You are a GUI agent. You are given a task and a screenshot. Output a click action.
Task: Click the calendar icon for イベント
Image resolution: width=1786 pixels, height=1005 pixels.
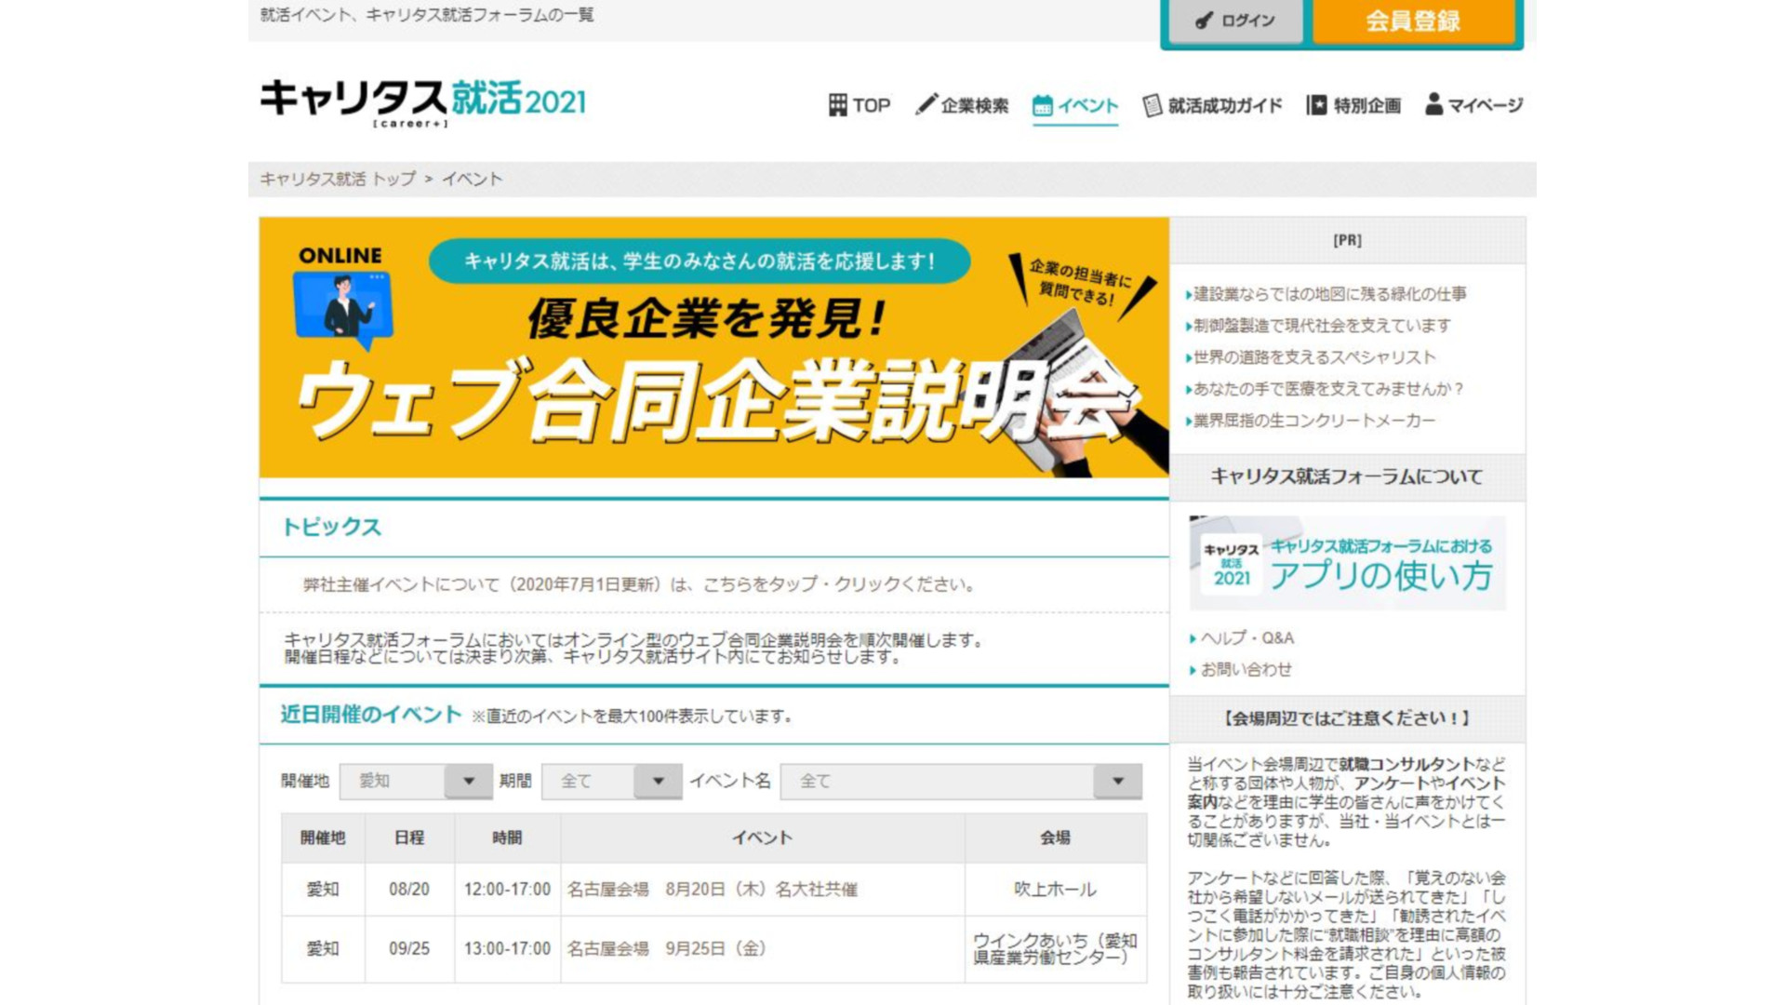[1042, 105]
